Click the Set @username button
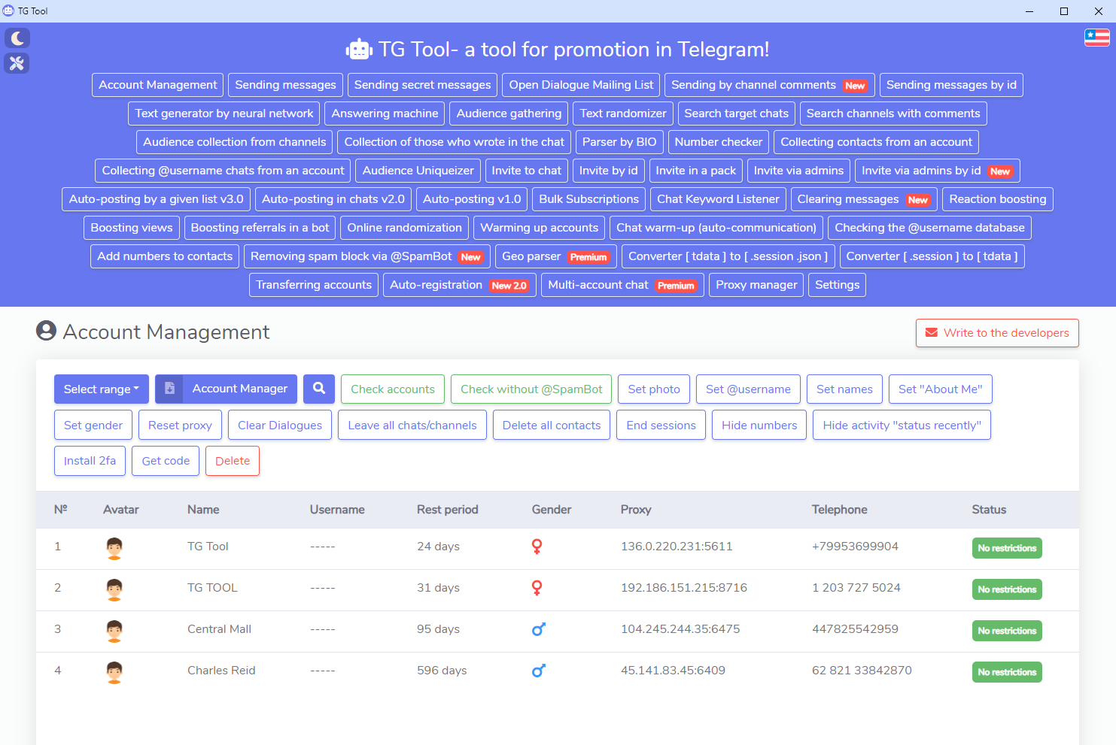Screen dimensions: 1116x745 click(748, 389)
